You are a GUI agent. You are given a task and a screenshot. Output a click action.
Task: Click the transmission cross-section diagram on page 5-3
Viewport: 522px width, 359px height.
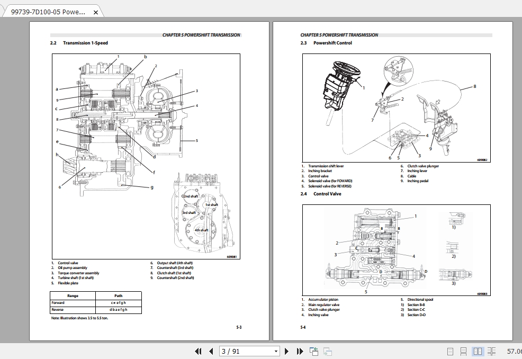(x=146, y=156)
